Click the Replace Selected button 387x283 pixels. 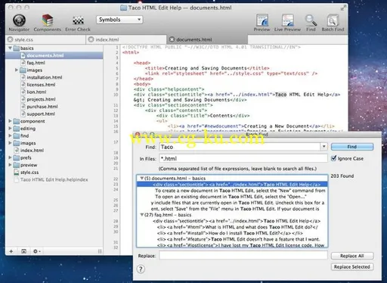pos(352,267)
